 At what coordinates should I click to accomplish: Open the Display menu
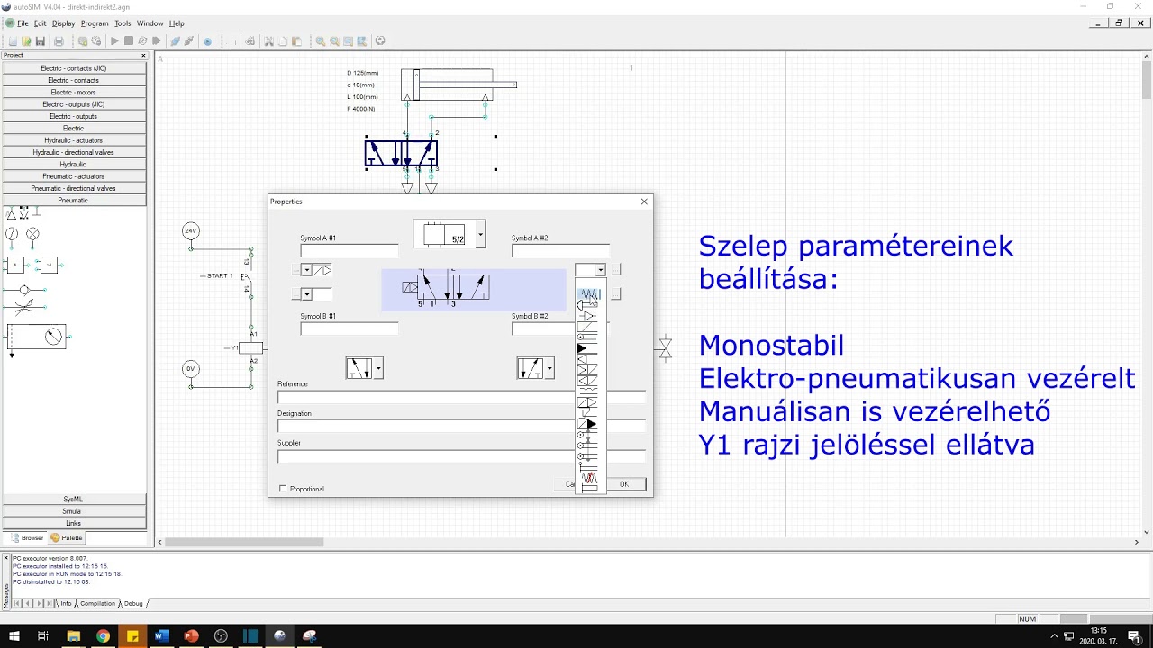click(64, 23)
